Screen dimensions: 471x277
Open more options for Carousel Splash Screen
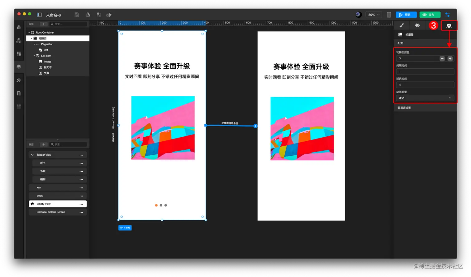(81, 212)
